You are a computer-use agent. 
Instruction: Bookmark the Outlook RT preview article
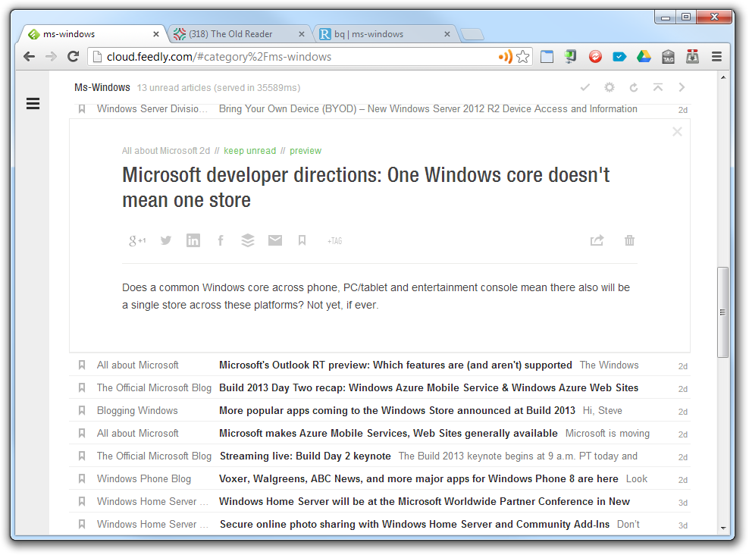point(82,365)
